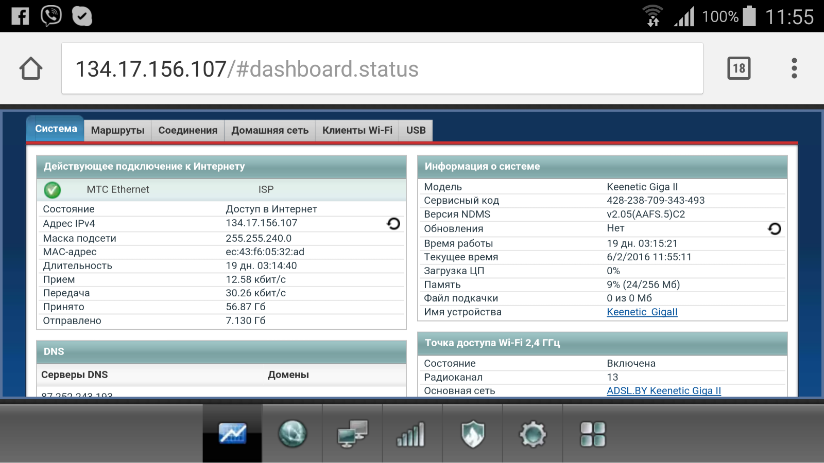
Task: Tap the Действующее подключение к Интернету panel header
Action: (x=221, y=167)
